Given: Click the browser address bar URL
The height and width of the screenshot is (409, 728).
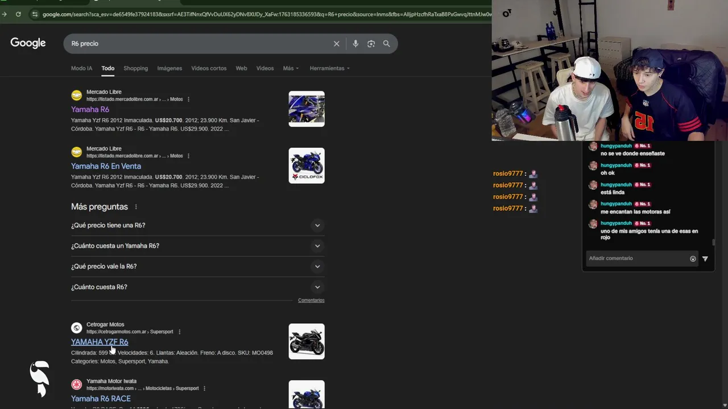Looking at the screenshot, I should click(266, 14).
